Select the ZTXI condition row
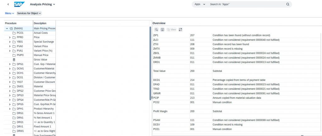Screen dimensions: 322x136 (x=237, y=44)
